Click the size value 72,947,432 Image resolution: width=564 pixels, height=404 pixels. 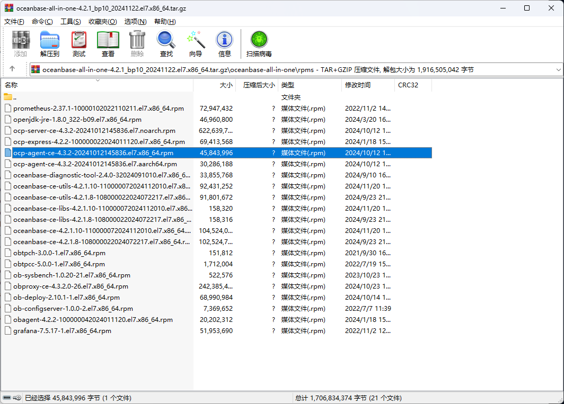click(216, 108)
